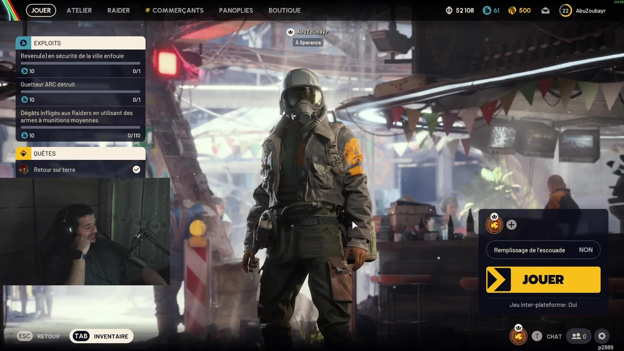Viewport: 624px width, 351px height.
Task: Switch to the ATELIER tab
Action: (x=79, y=10)
